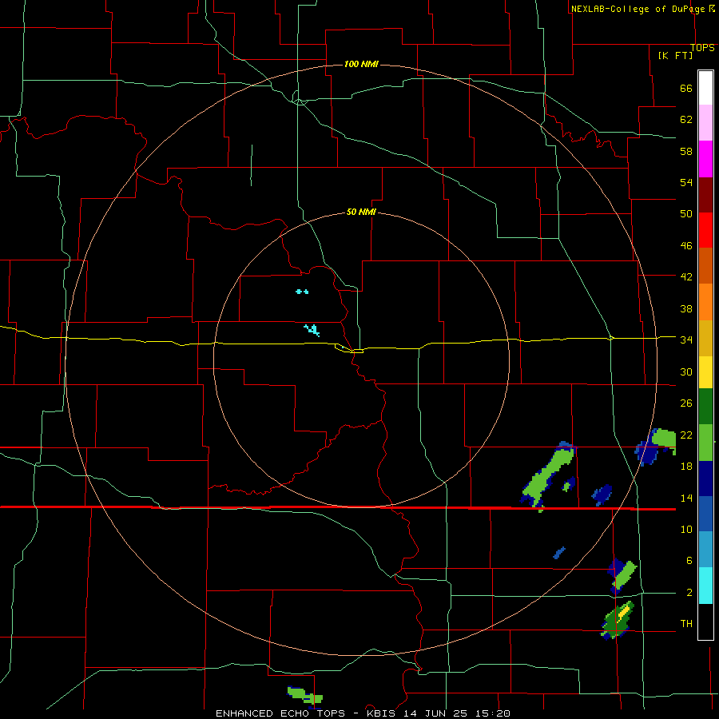719x719 pixels.
Task: Click the green echo at the bottom edge
Action: tap(304, 696)
